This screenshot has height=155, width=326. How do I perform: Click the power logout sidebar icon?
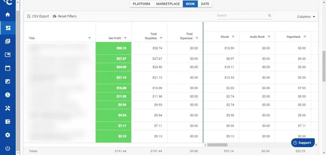pyautogui.click(x=8, y=148)
